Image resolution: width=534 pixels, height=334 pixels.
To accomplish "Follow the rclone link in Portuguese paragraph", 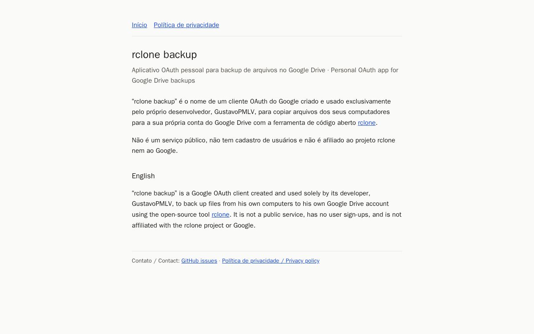I will [x=367, y=123].
